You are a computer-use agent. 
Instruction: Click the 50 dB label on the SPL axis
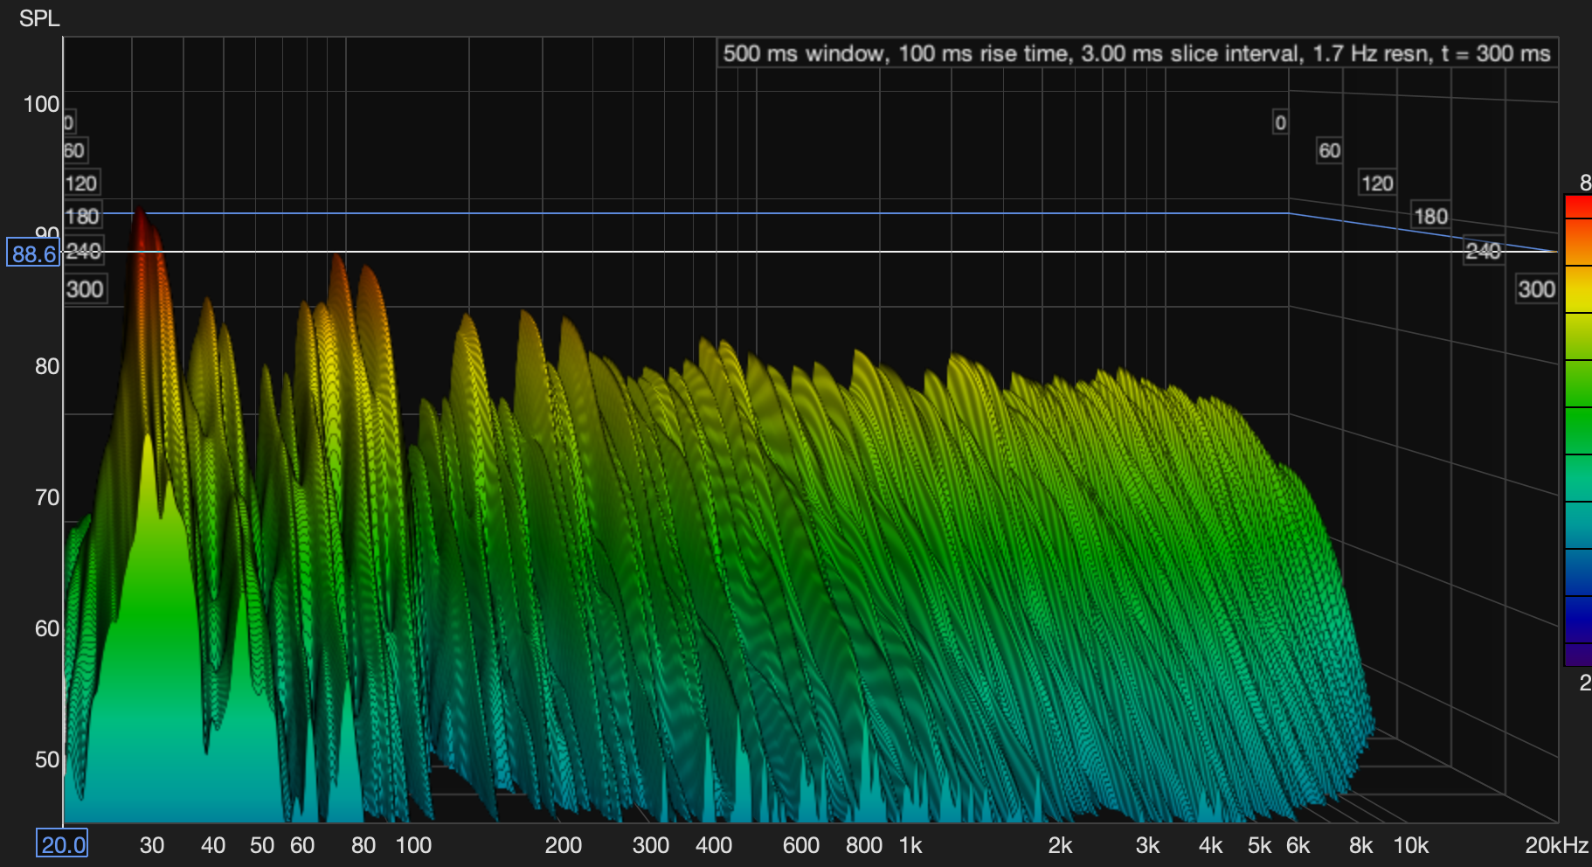(x=47, y=759)
